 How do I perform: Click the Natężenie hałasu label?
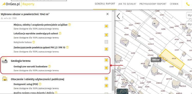point(23,42)
